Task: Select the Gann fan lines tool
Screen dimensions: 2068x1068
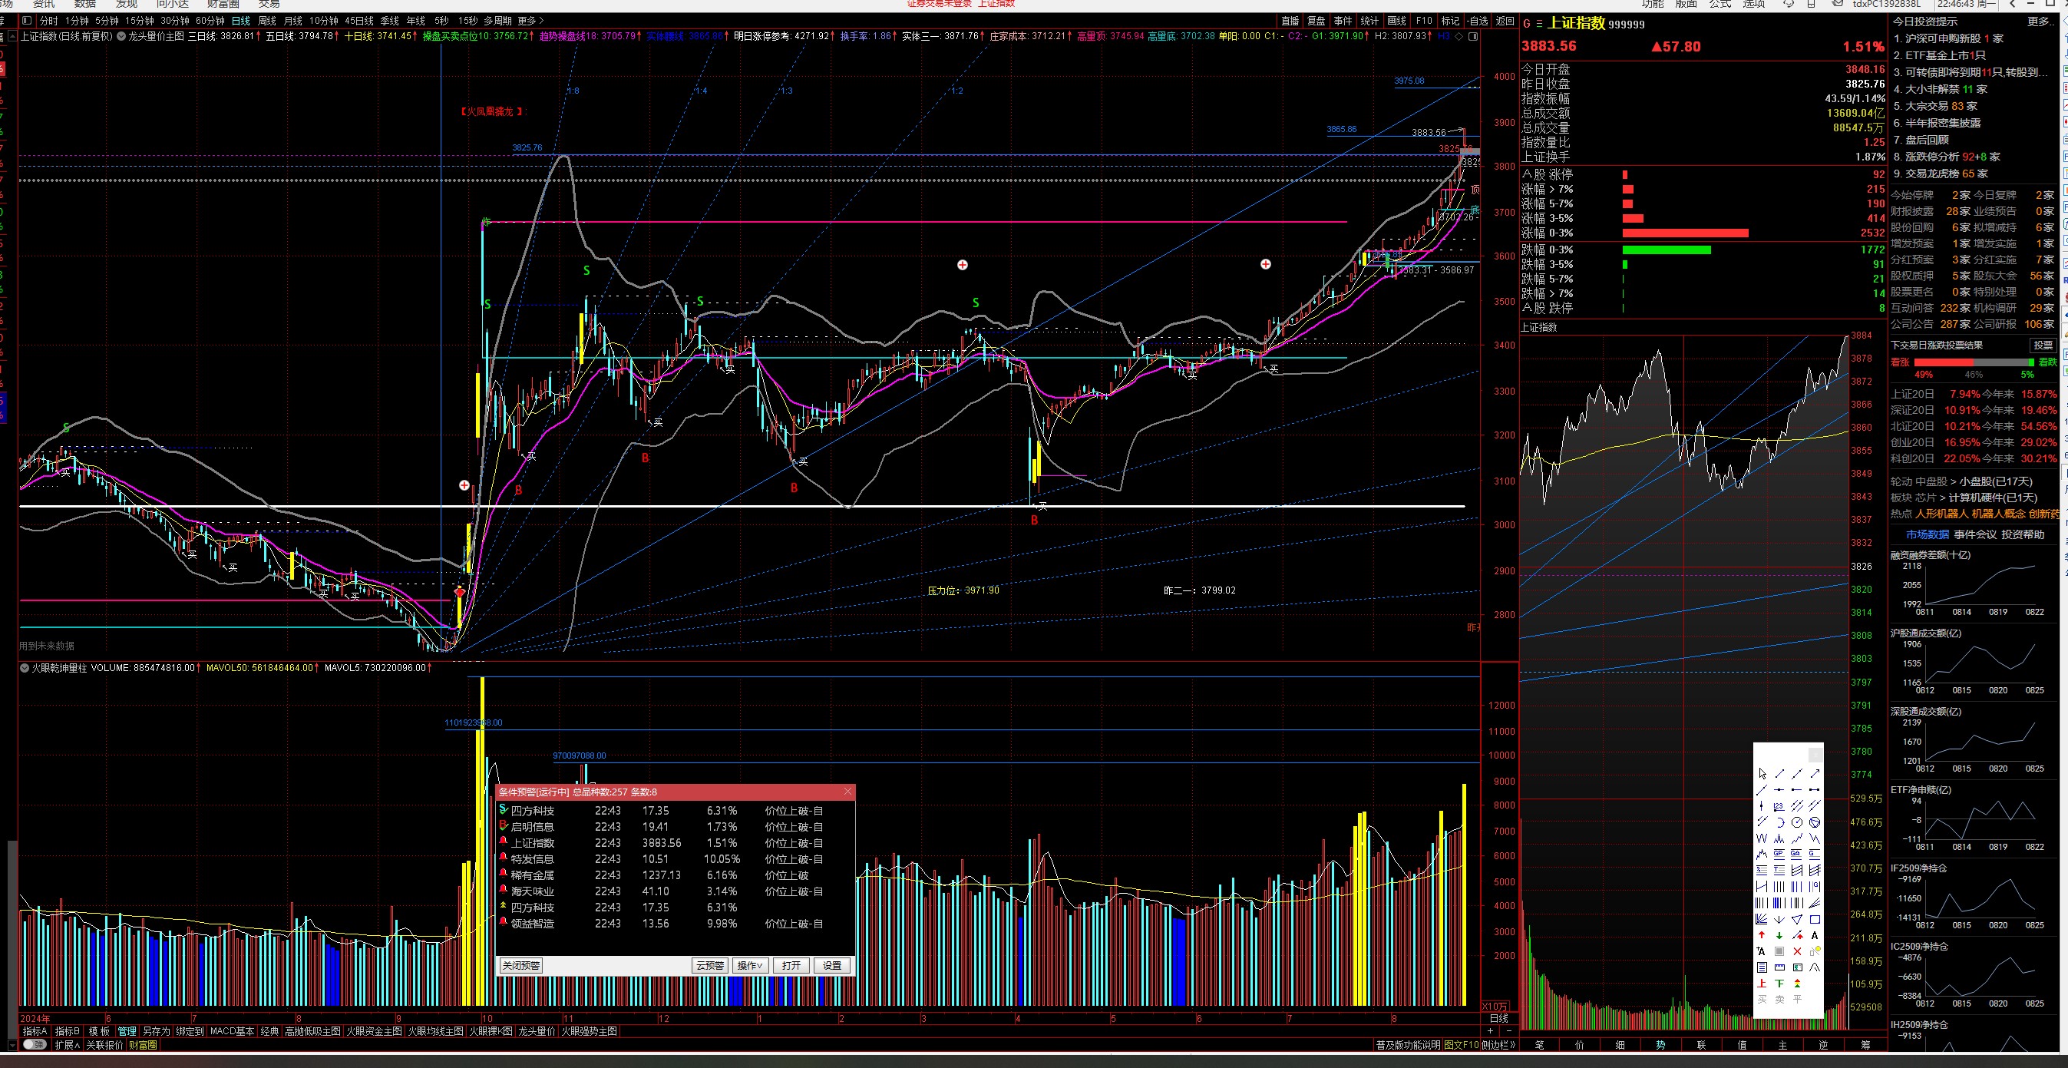Action: click(1762, 920)
